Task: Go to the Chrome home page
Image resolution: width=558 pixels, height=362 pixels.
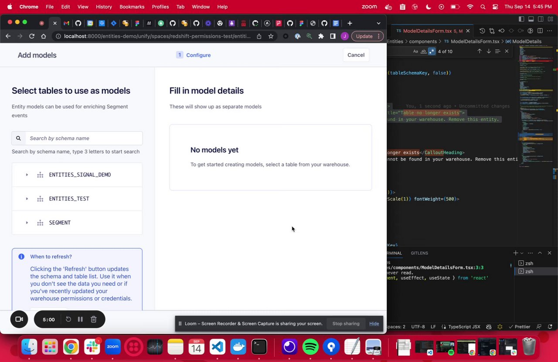Action: coord(44,36)
